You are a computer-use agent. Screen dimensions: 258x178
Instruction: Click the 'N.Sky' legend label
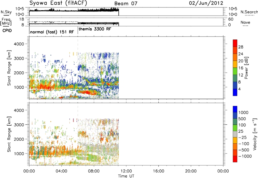(6, 12)
